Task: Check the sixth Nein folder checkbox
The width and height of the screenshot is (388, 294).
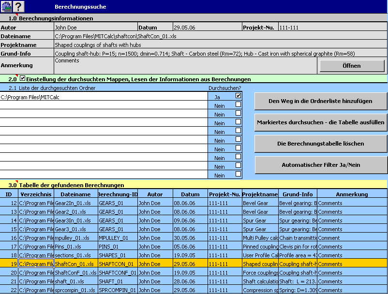Action: click(x=238, y=148)
